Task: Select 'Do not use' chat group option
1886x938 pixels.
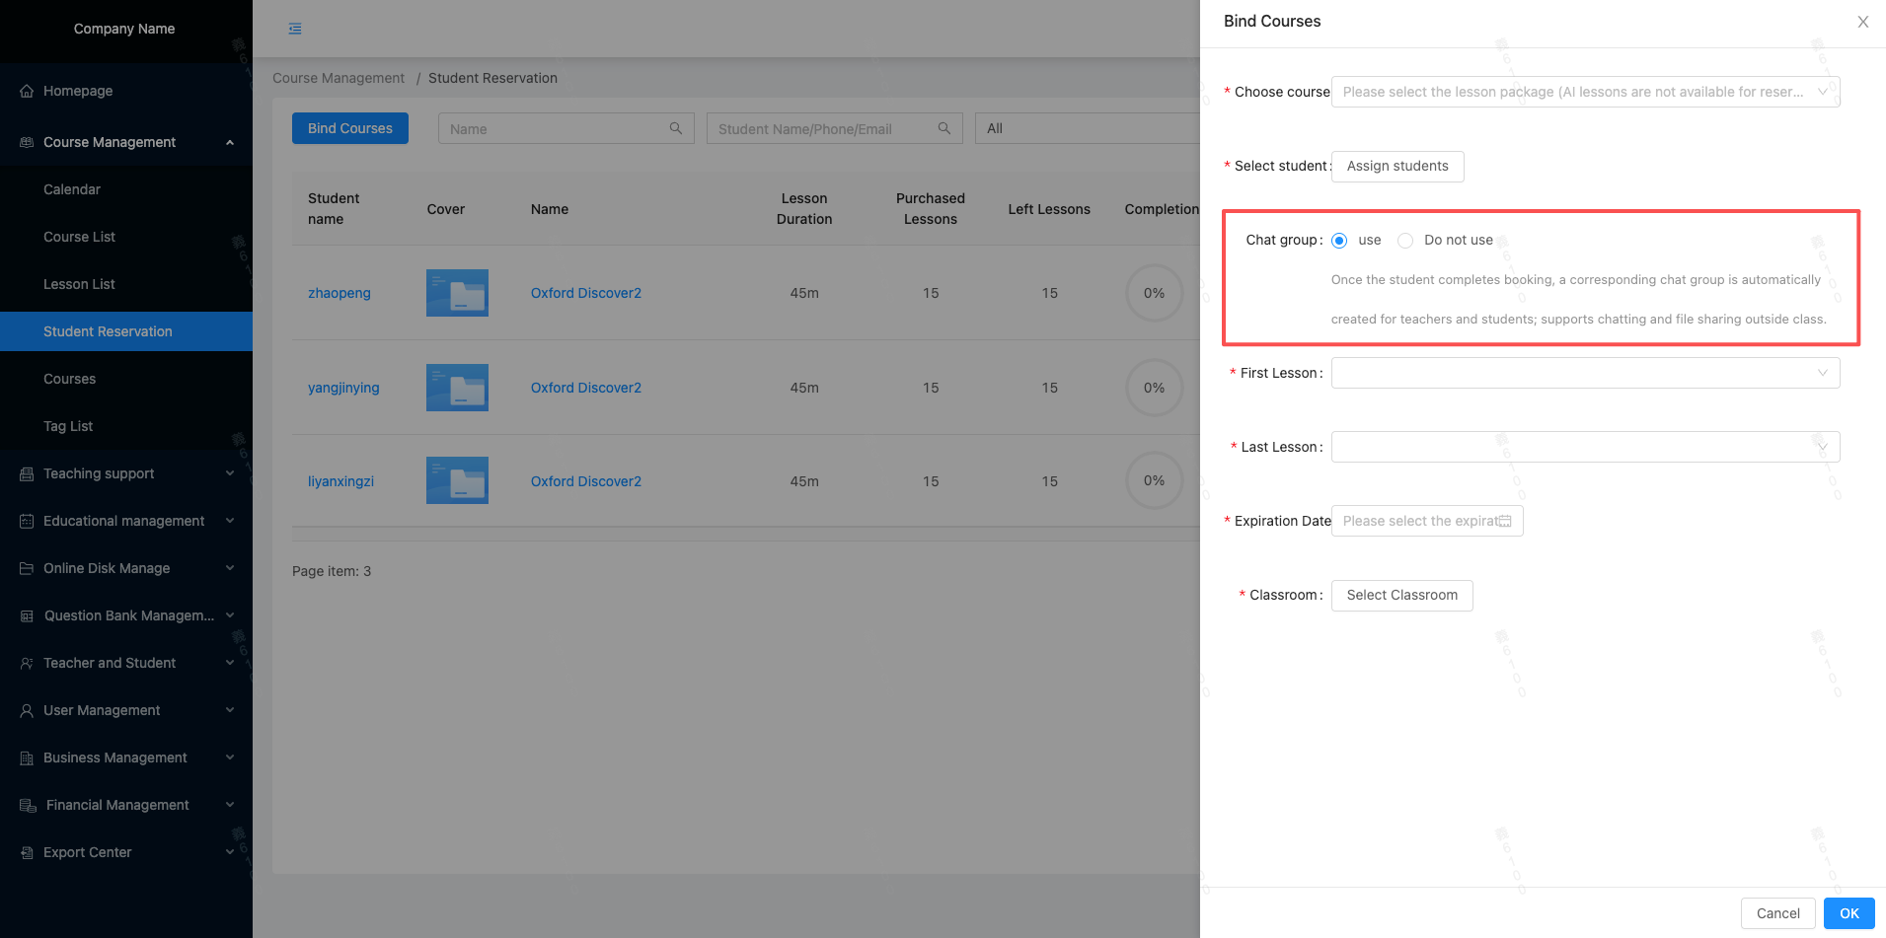Action: (1405, 241)
